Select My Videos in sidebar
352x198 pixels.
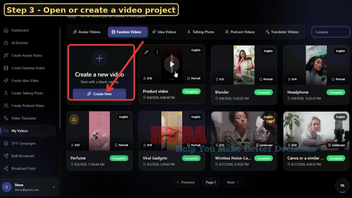click(x=28, y=131)
